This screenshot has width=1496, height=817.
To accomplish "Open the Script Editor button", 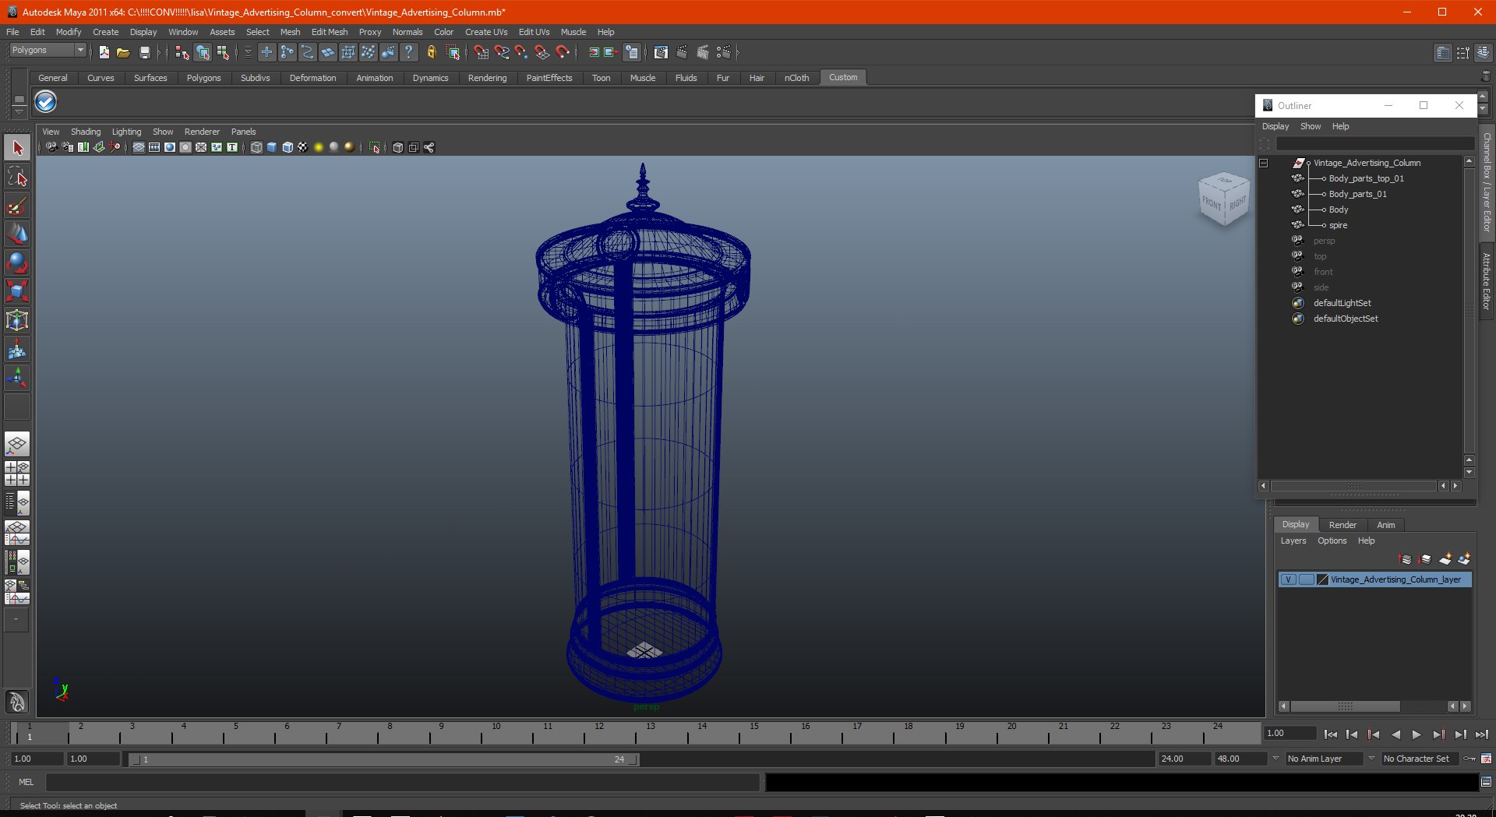I will coord(1486,782).
